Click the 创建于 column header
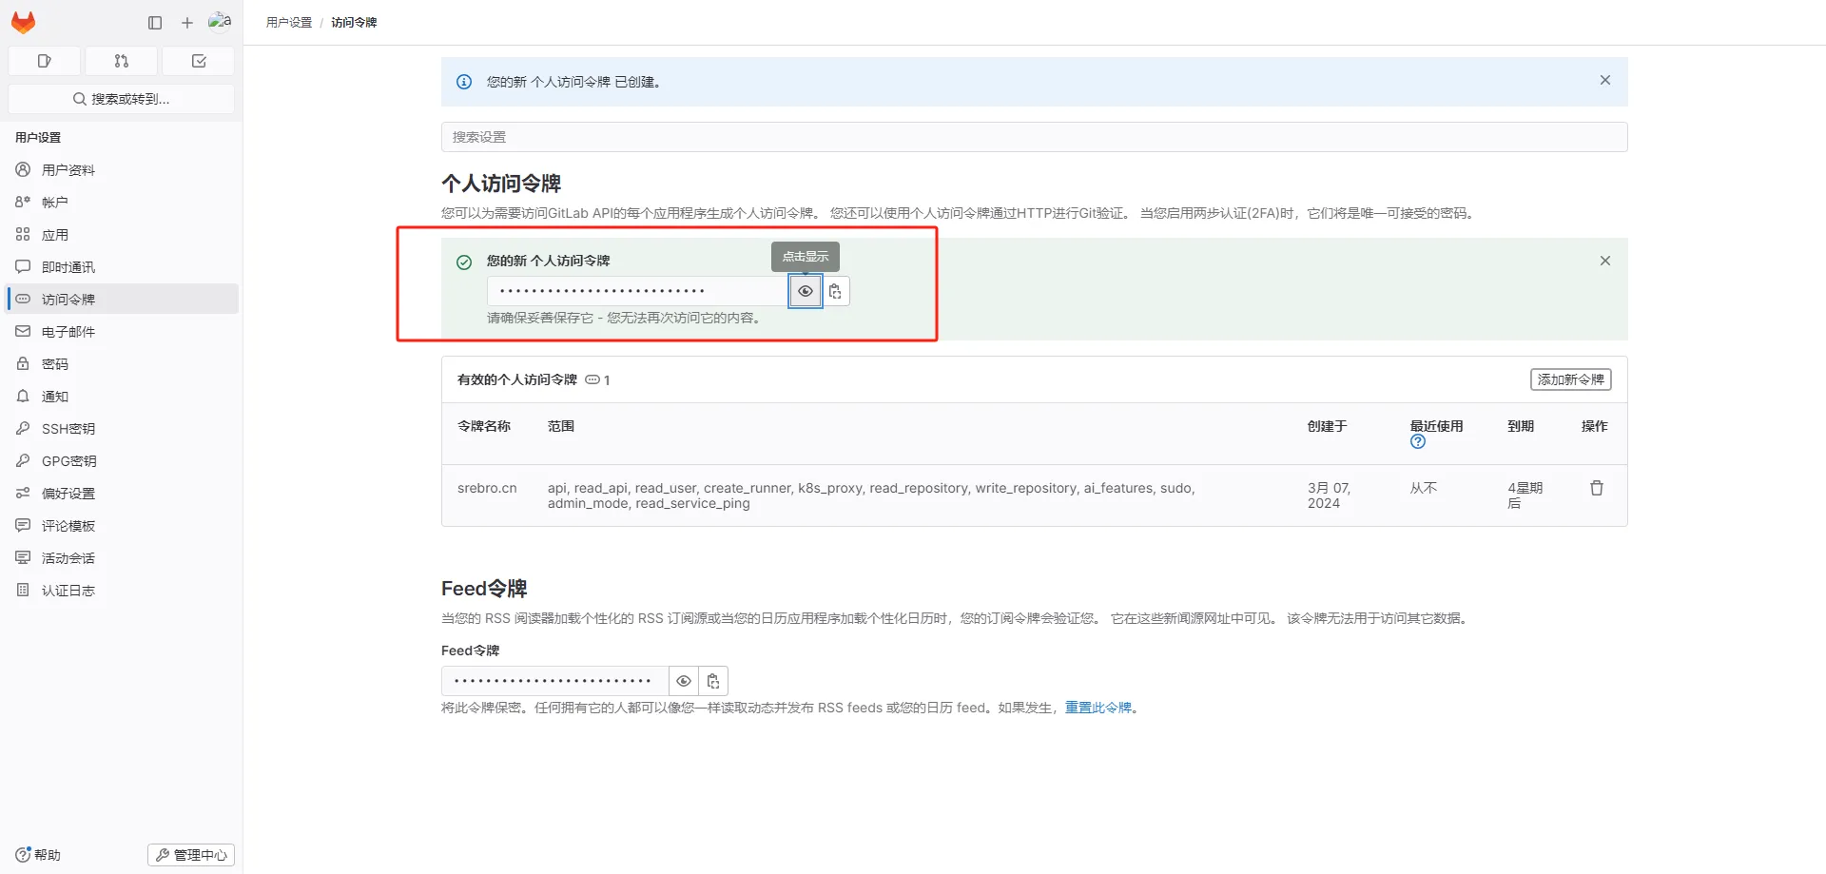This screenshot has height=874, width=1826. click(x=1328, y=426)
